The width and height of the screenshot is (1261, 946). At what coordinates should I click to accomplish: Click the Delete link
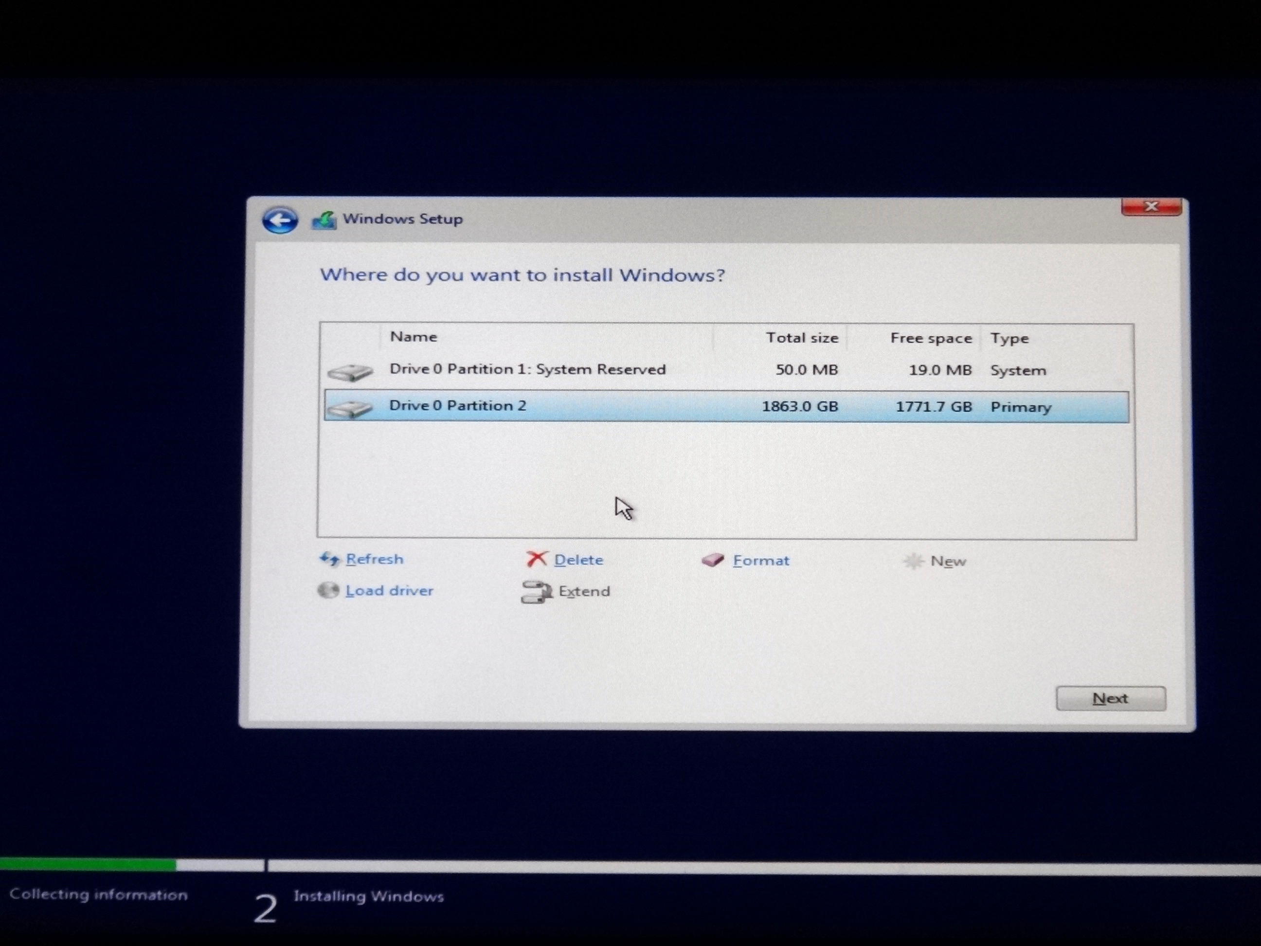click(x=578, y=560)
